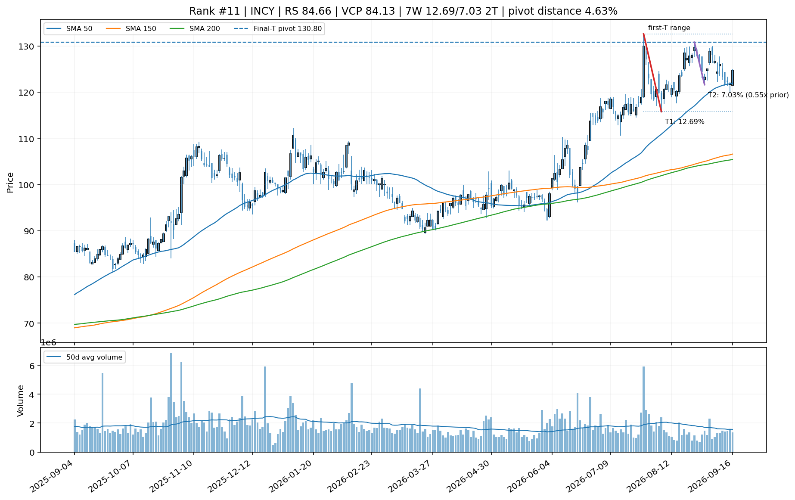Click the x-axis date '2026-07-09'
This screenshot has width=795, height=500.
pyautogui.click(x=588, y=477)
